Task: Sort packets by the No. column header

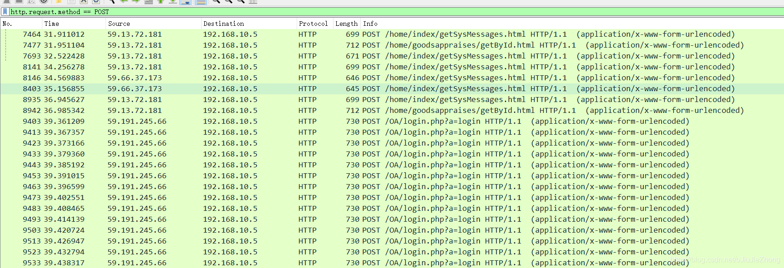Action: pyautogui.click(x=21, y=24)
